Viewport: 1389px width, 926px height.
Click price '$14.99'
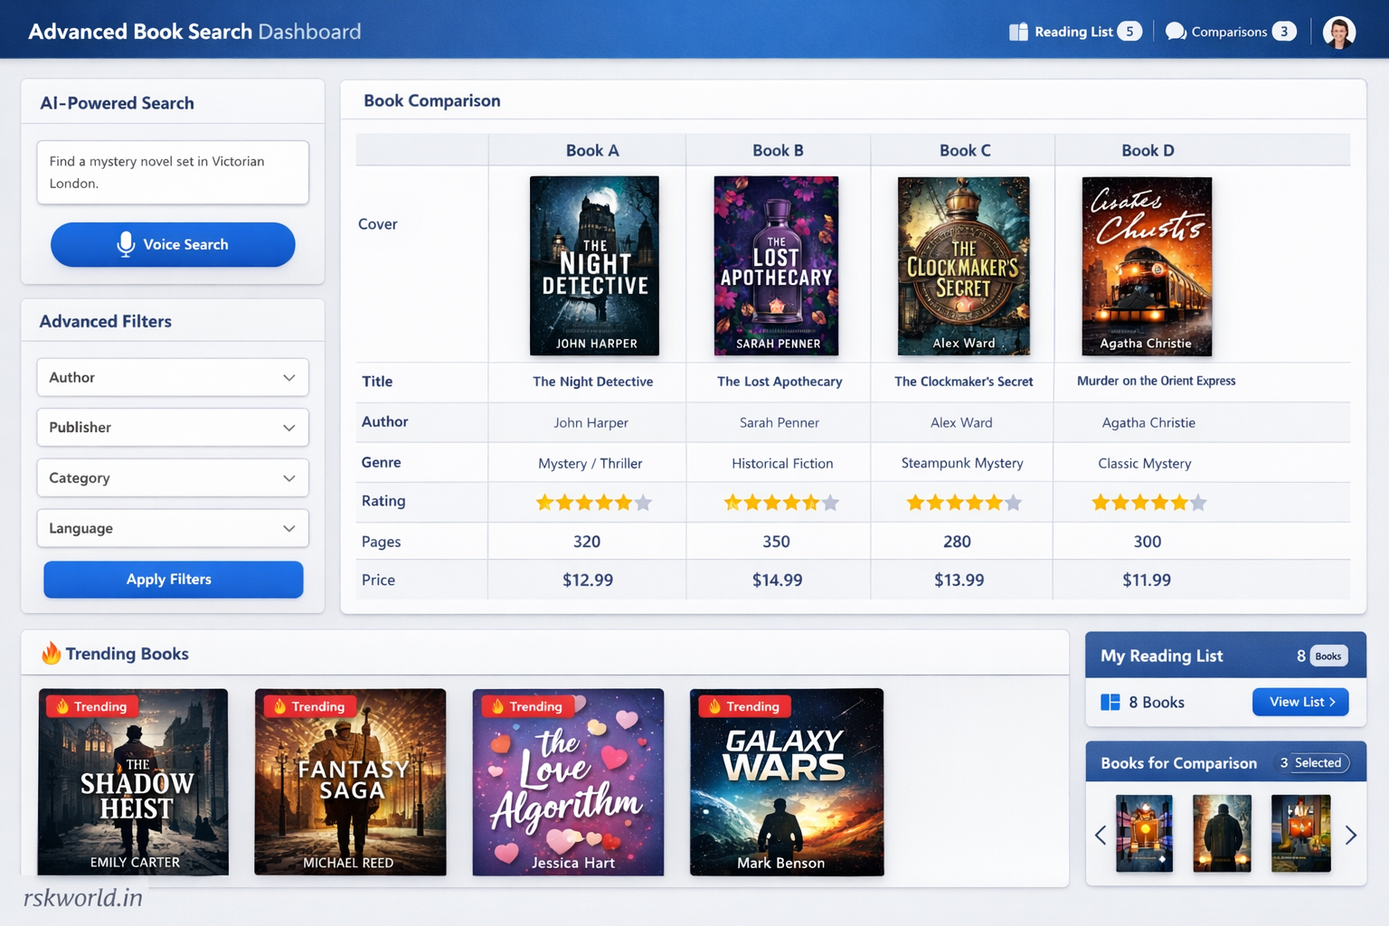point(777,580)
